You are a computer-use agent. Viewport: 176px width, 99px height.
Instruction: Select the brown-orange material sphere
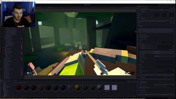[41, 87]
